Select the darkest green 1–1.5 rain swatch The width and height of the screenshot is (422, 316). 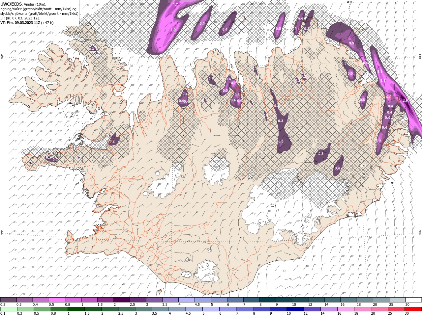tap(76, 309)
